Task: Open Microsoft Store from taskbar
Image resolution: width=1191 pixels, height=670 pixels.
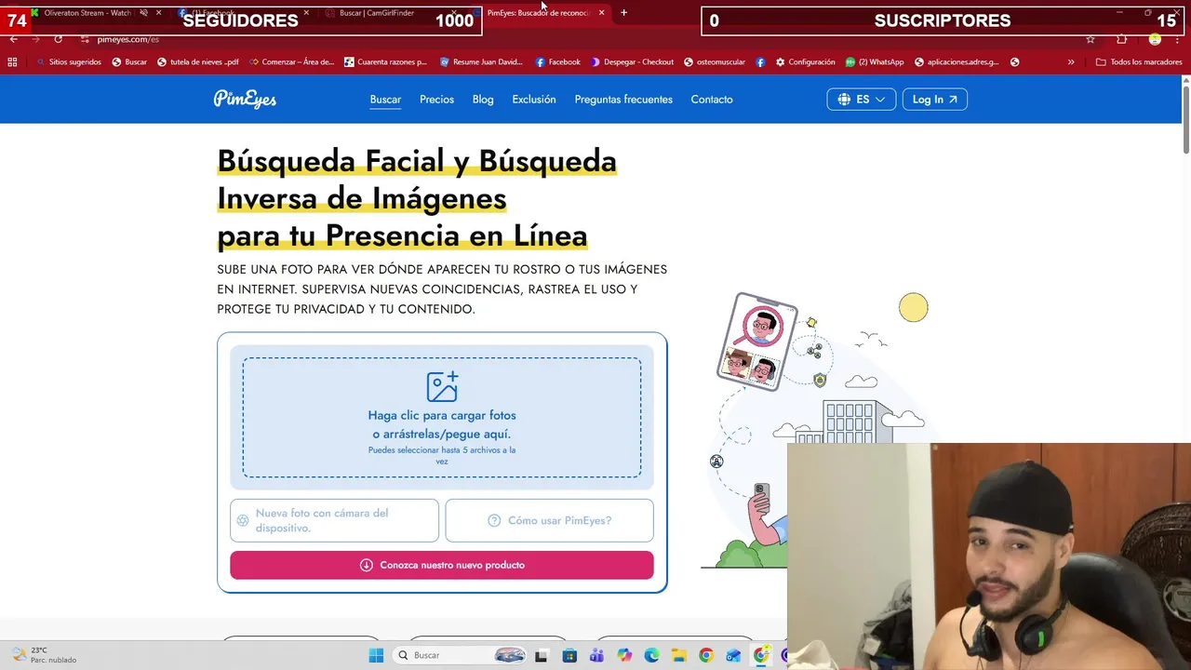Action: (x=569, y=655)
